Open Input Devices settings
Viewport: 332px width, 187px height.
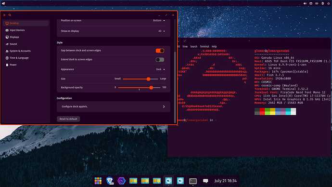pos(26,30)
